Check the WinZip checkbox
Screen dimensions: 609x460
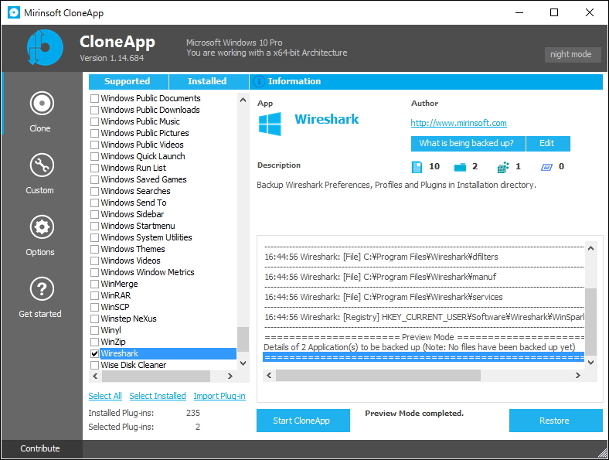pos(94,342)
